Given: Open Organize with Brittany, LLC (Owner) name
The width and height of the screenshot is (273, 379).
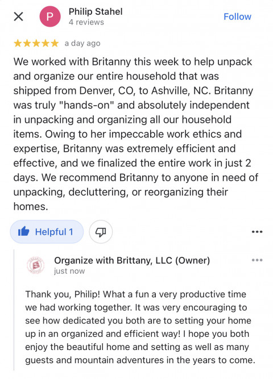Looking at the screenshot, I should [132, 260].
